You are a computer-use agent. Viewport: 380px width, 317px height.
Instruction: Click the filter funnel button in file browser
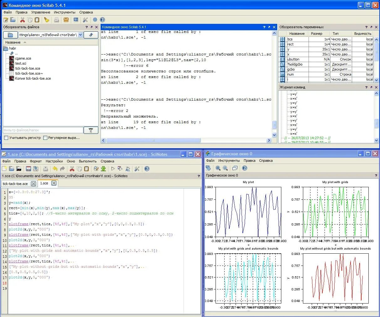[x=91, y=130]
